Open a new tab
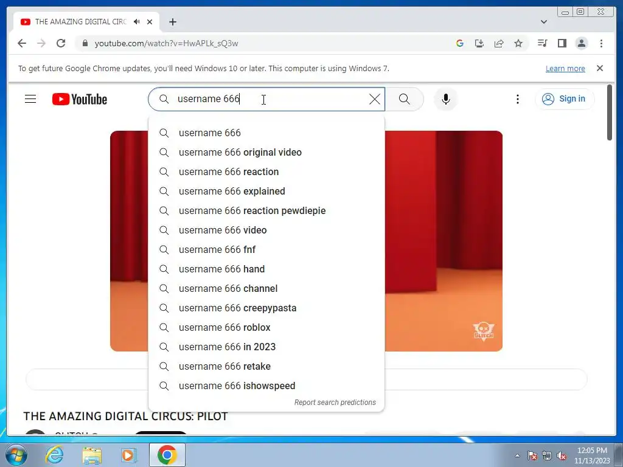623x467 pixels. pos(172,22)
